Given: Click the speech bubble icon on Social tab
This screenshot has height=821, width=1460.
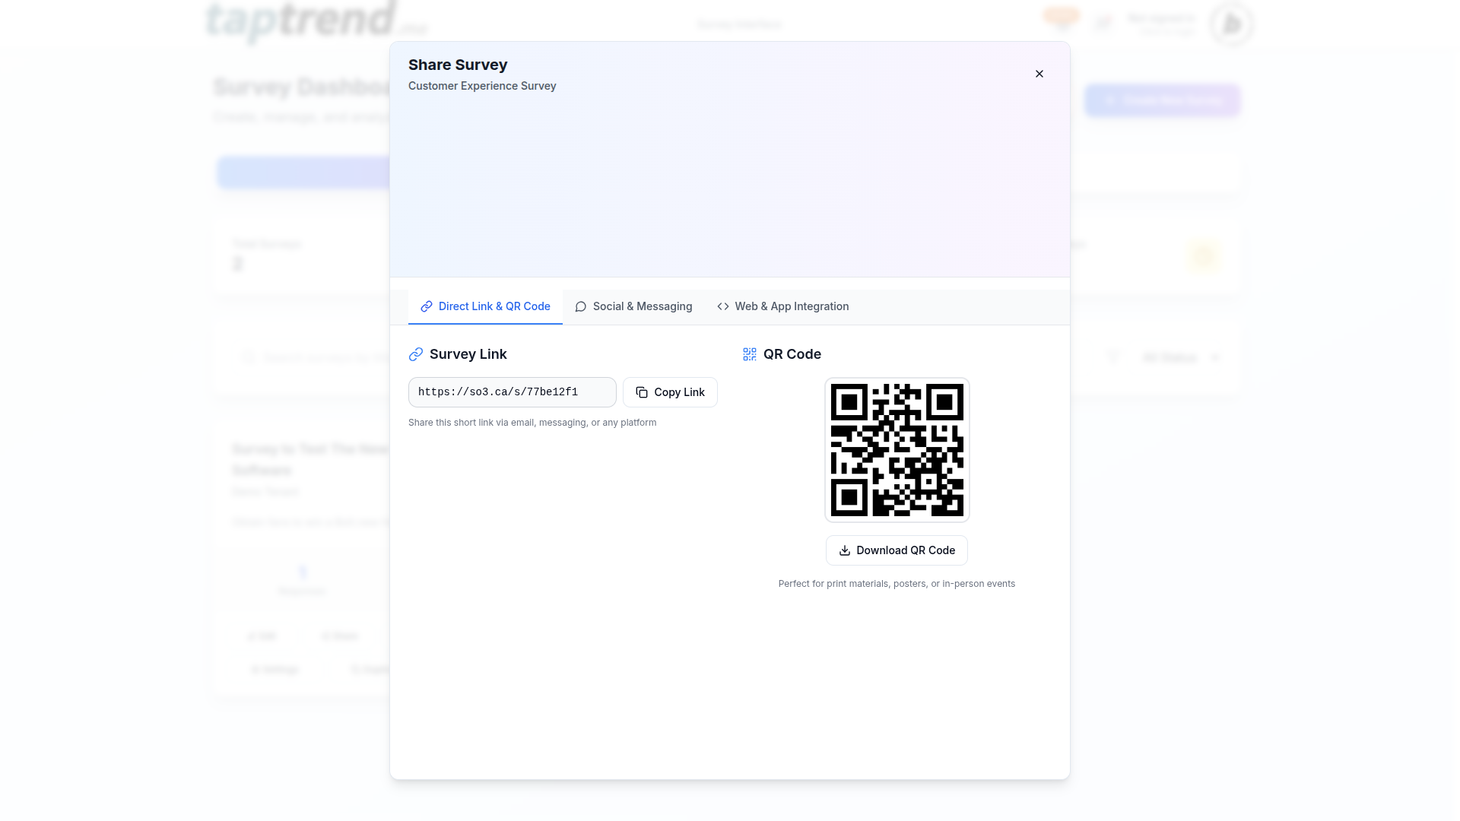Looking at the screenshot, I should pyautogui.click(x=581, y=306).
